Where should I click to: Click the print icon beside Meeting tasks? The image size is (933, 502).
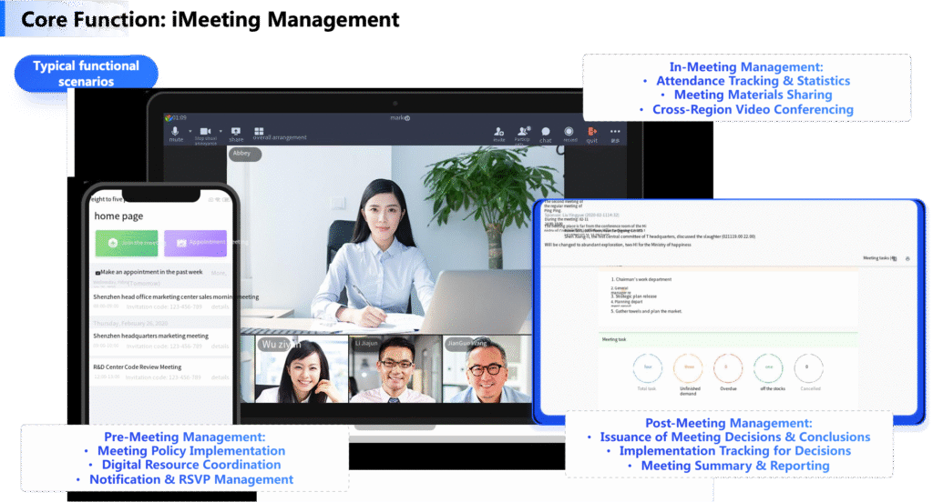pyautogui.click(x=907, y=259)
